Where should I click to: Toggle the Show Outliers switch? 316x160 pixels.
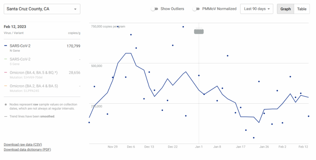click(x=154, y=9)
